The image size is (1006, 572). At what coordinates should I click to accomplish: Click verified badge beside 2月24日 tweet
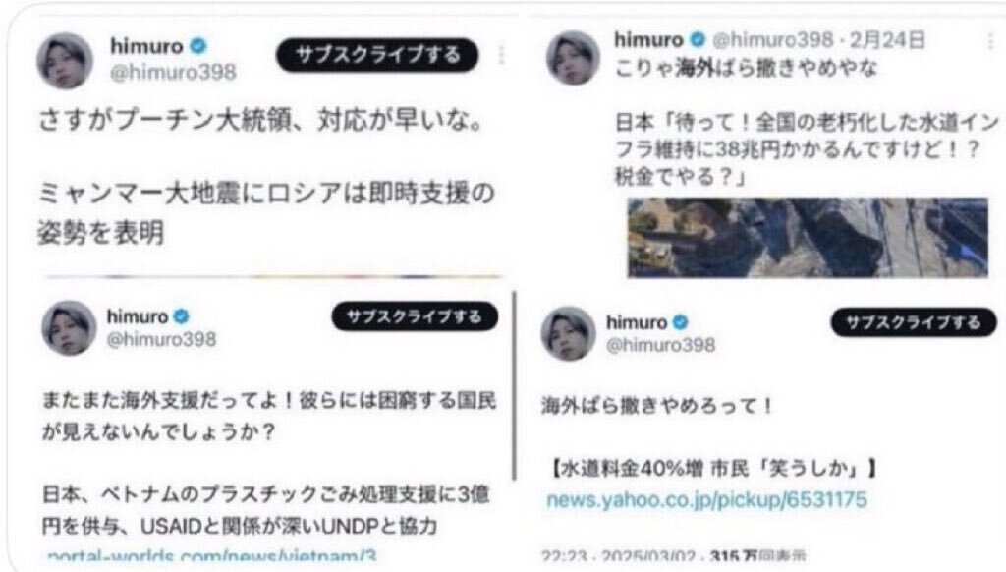pos(698,39)
